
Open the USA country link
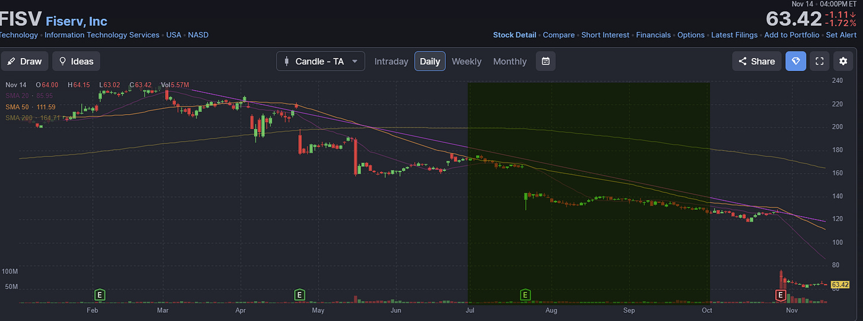point(174,35)
